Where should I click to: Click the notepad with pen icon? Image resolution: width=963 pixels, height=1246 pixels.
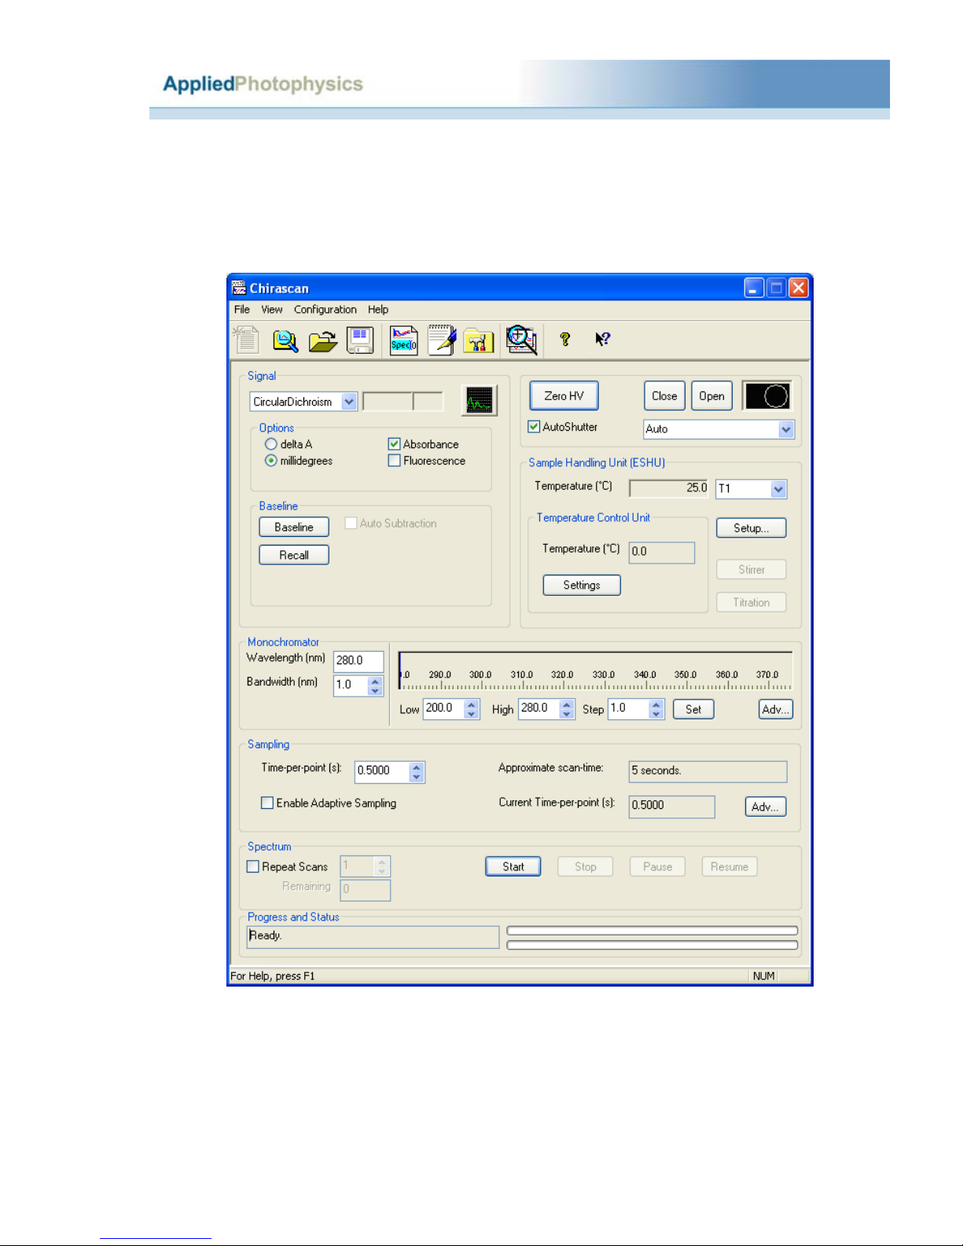pos(442,340)
